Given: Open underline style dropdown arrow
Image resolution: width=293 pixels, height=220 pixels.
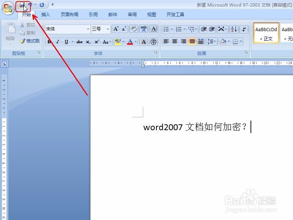Looking at the screenshot, I should (73, 42).
